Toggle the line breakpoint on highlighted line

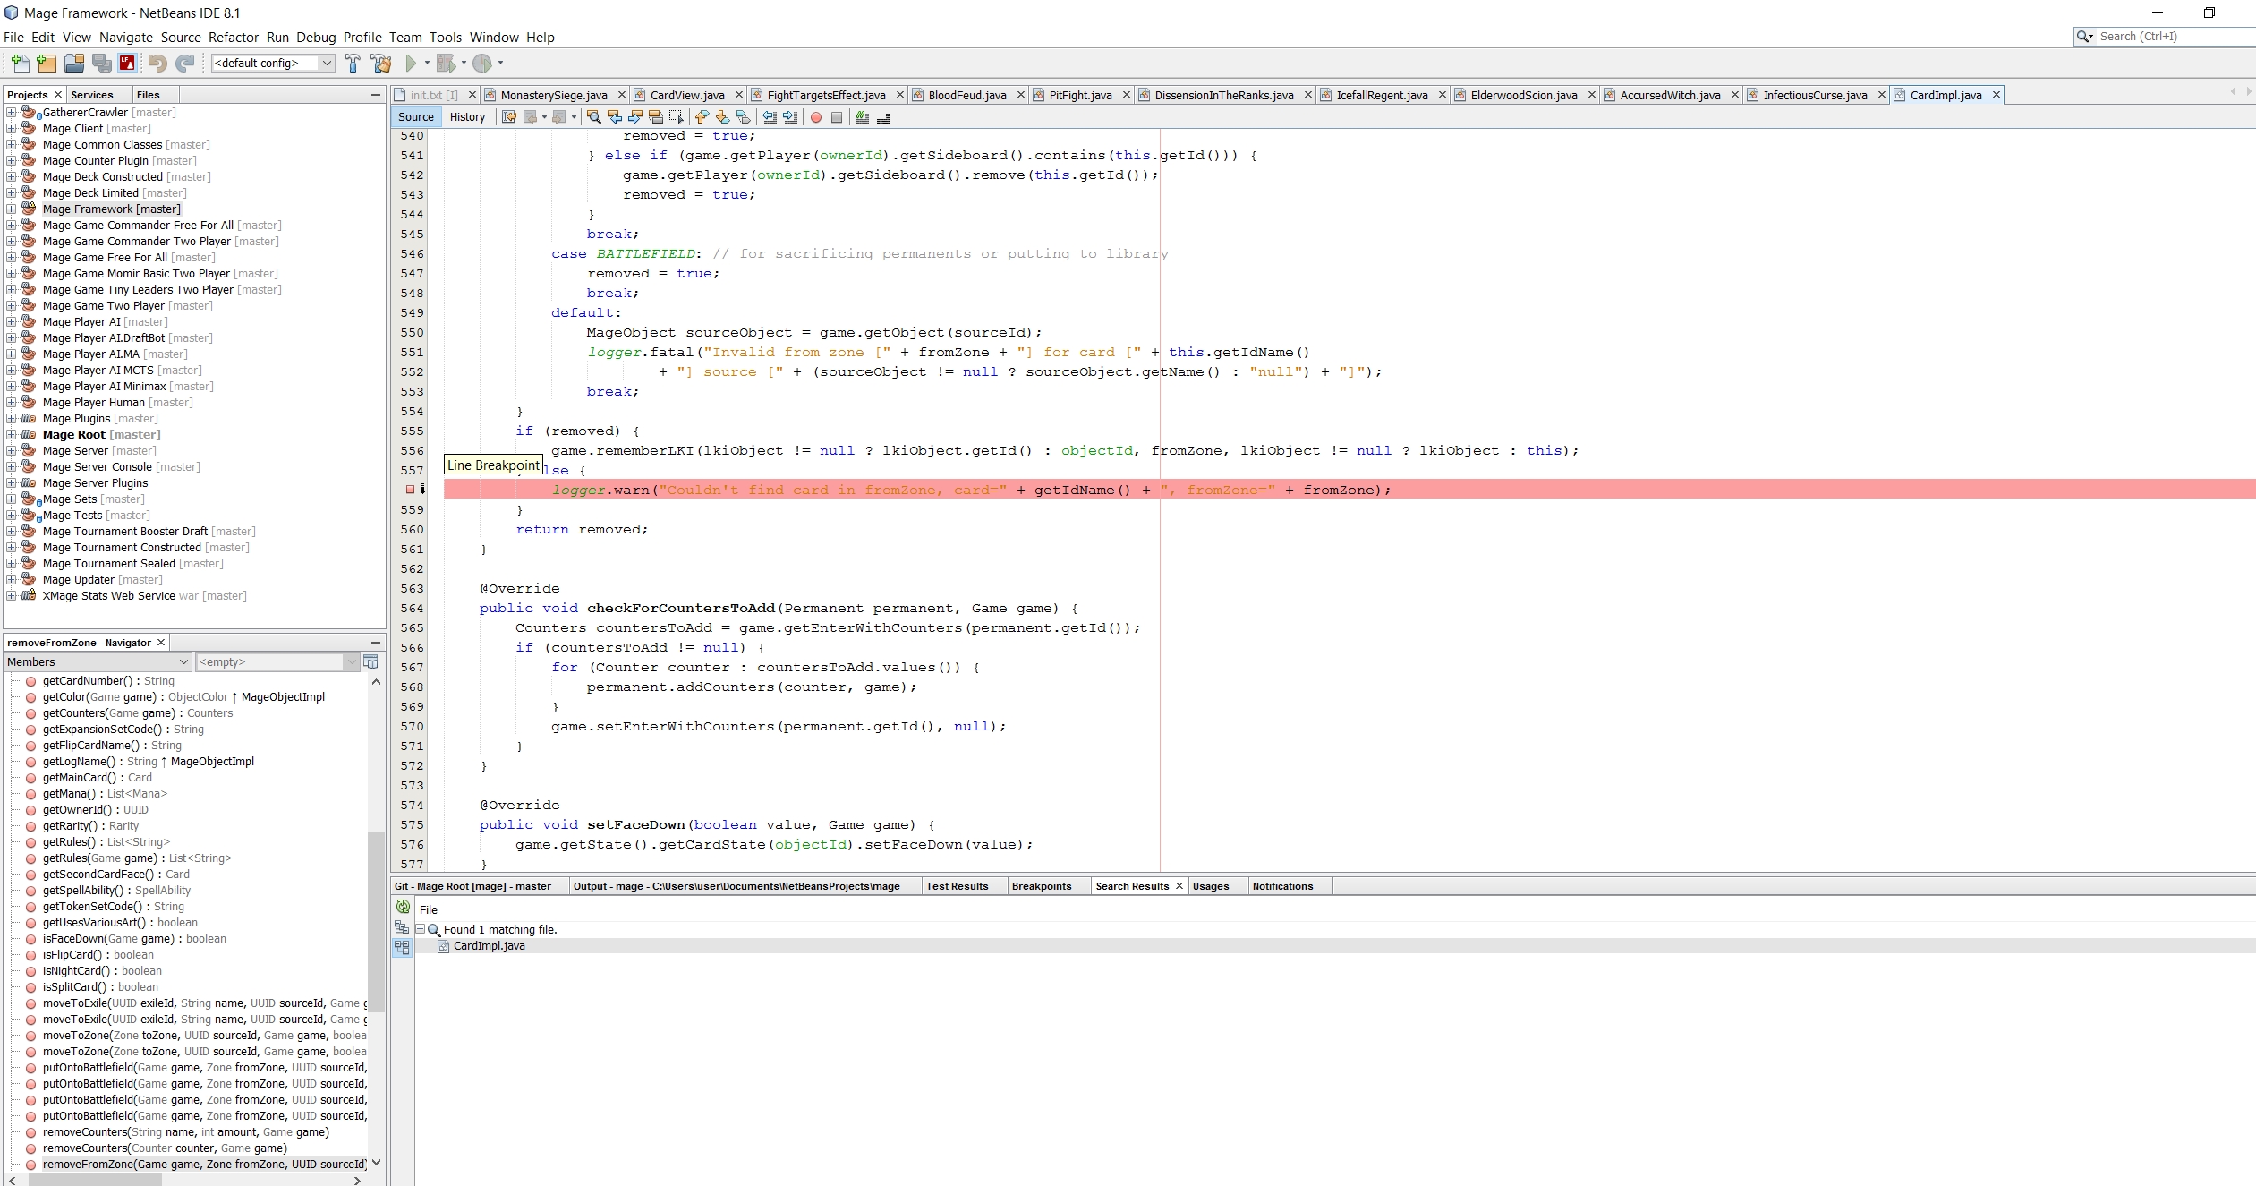411,490
